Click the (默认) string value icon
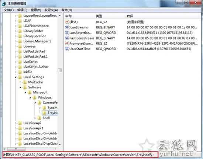Image resolution: width=203 pixels, height=159 pixels. pos(67,22)
